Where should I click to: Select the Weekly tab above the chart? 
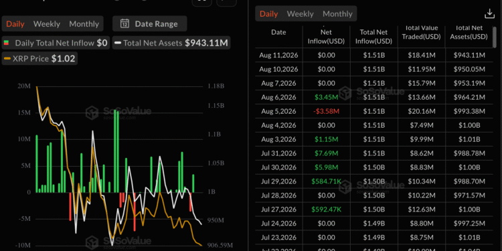[47, 24]
